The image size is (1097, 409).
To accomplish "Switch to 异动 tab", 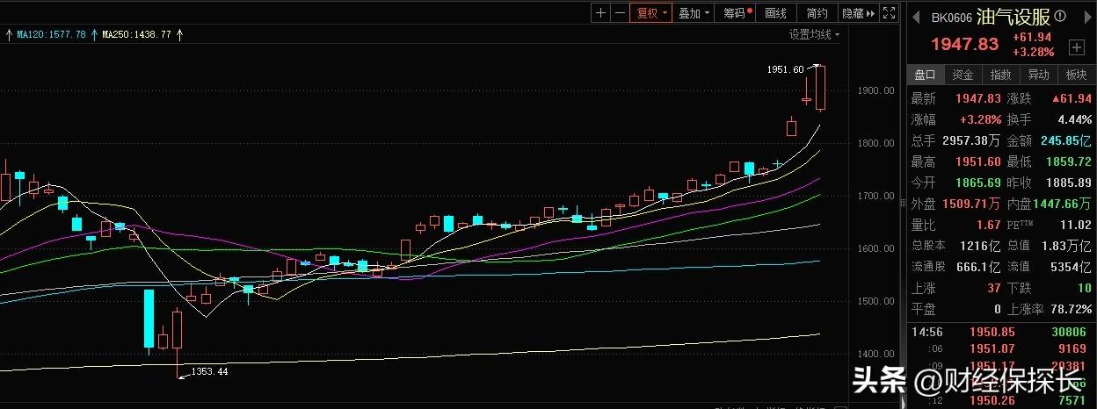I will point(1038,75).
